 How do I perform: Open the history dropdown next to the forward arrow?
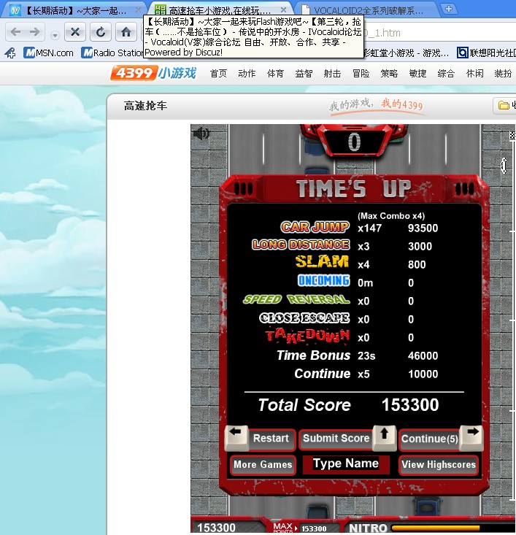55,35
